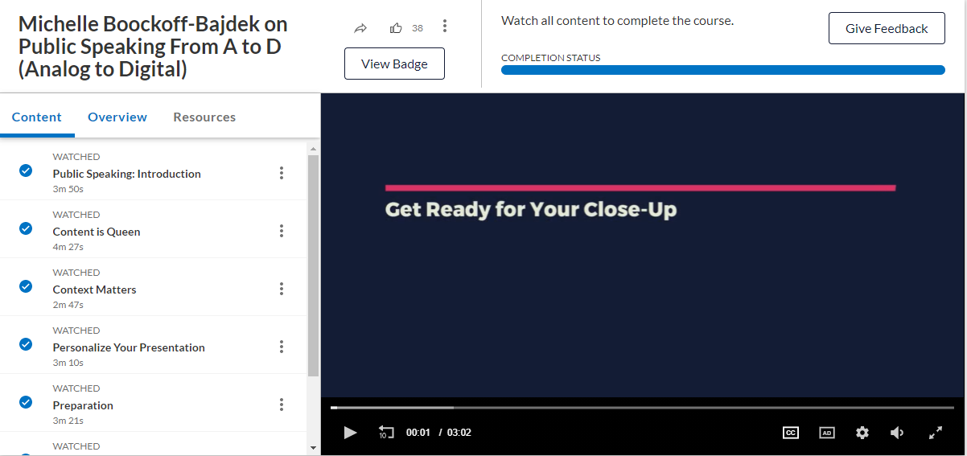Click the '3m 50s' duration text

pos(68,189)
